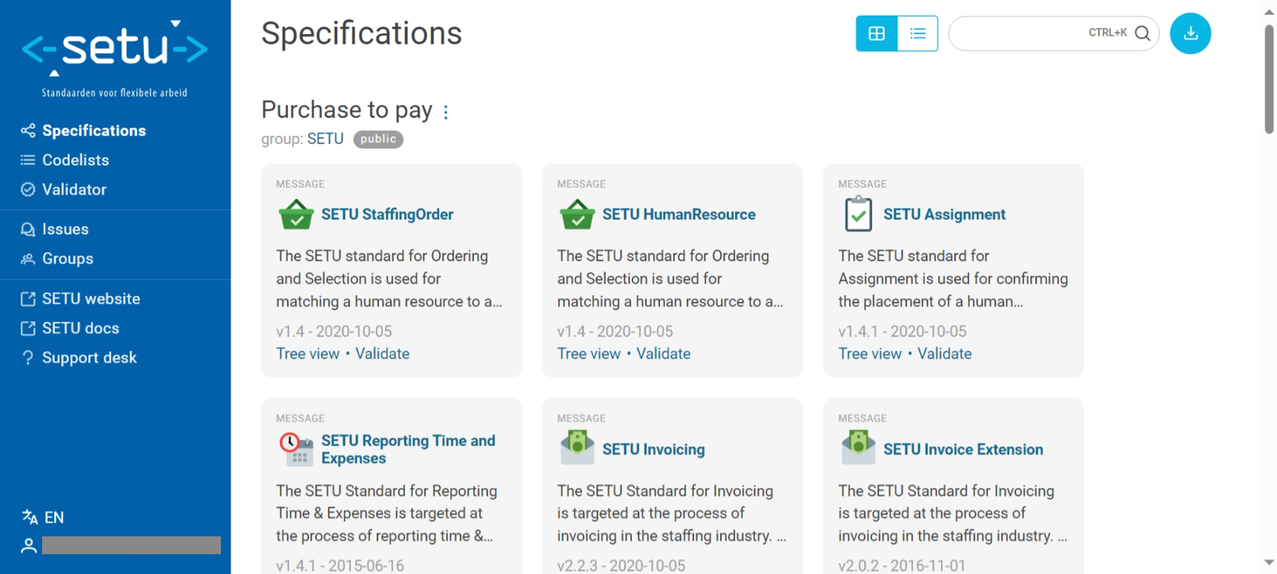This screenshot has height=574, width=1277.
Task: Validate against SETU HumanResource
Action: tap(663, 353)
